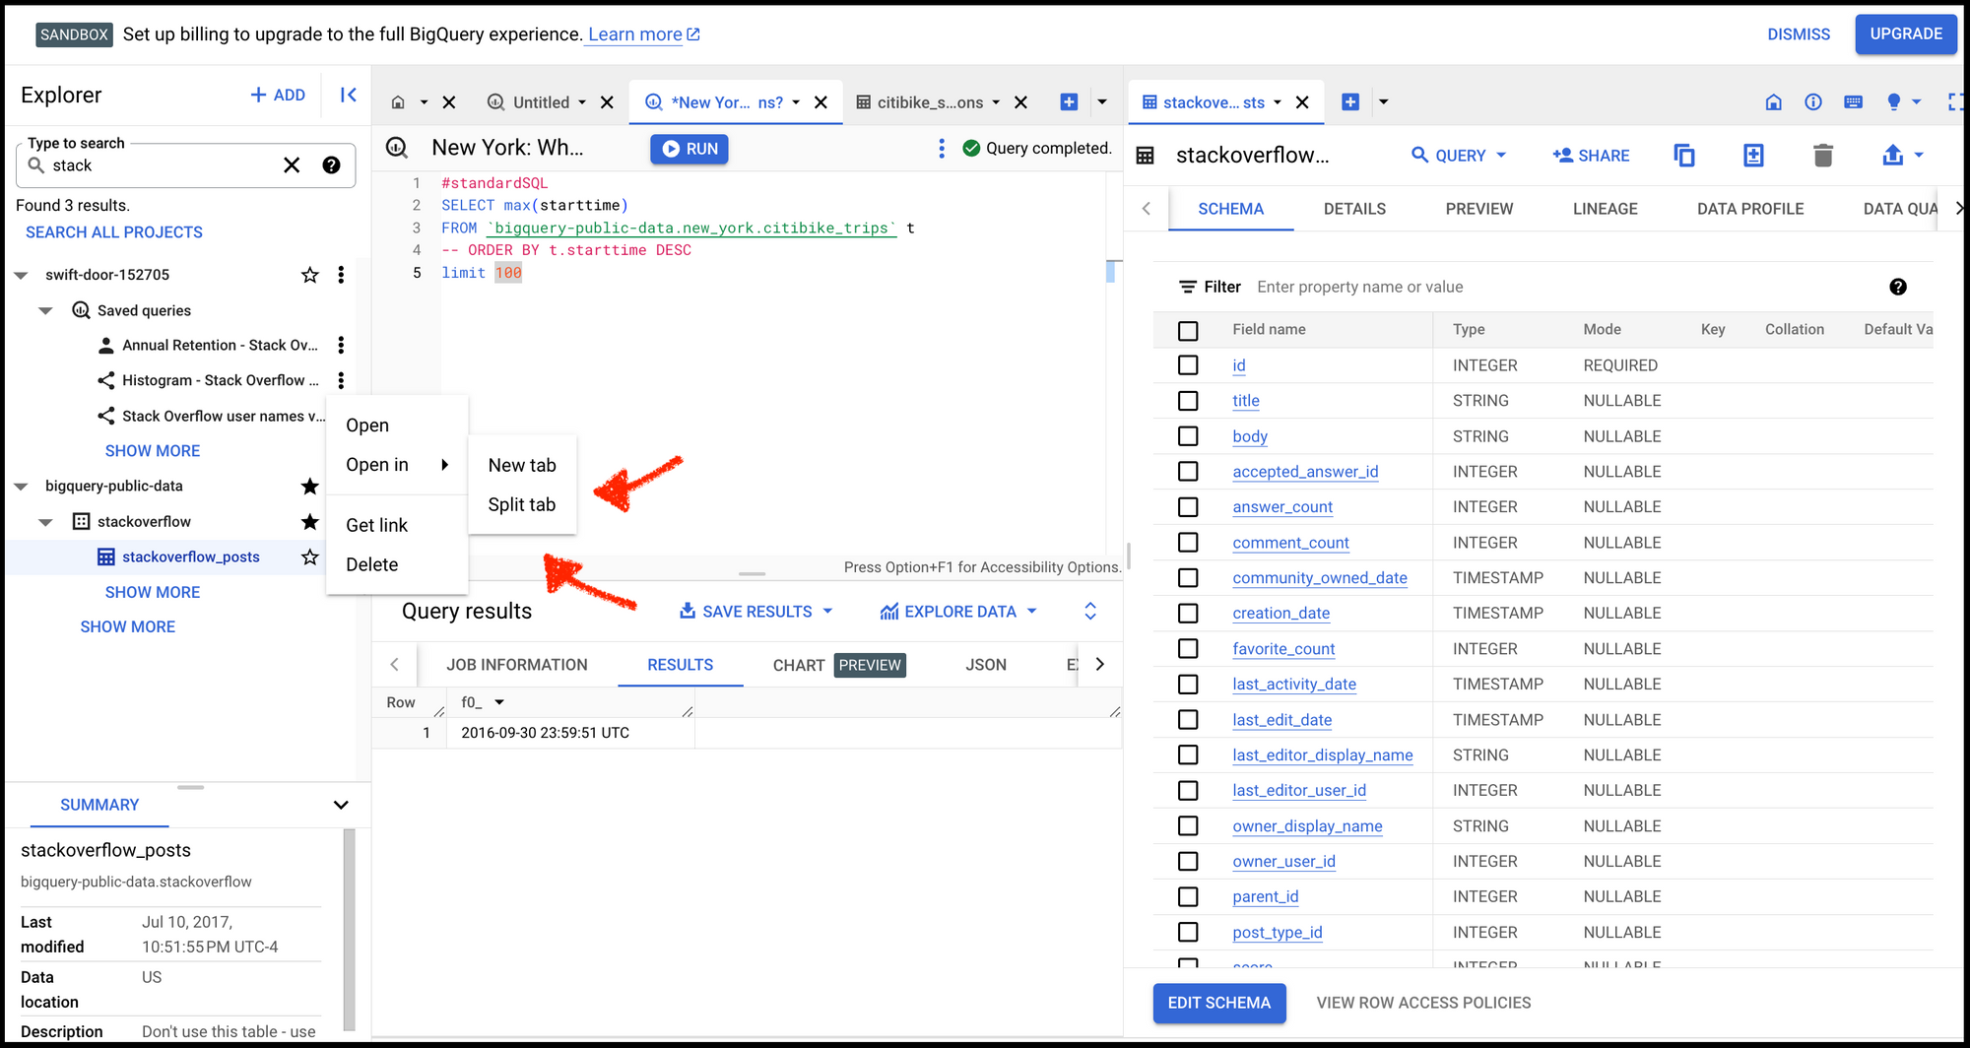
Task: Clear the search box text
Action: (x=292, y=165)
